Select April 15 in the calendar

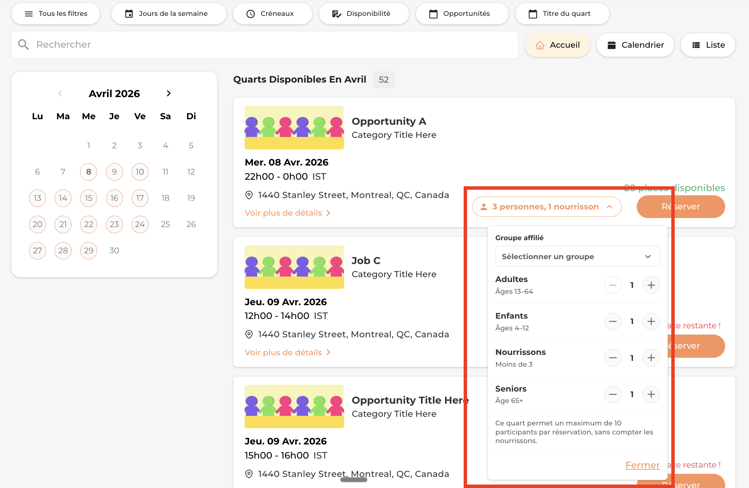click(x=88, y=198)
